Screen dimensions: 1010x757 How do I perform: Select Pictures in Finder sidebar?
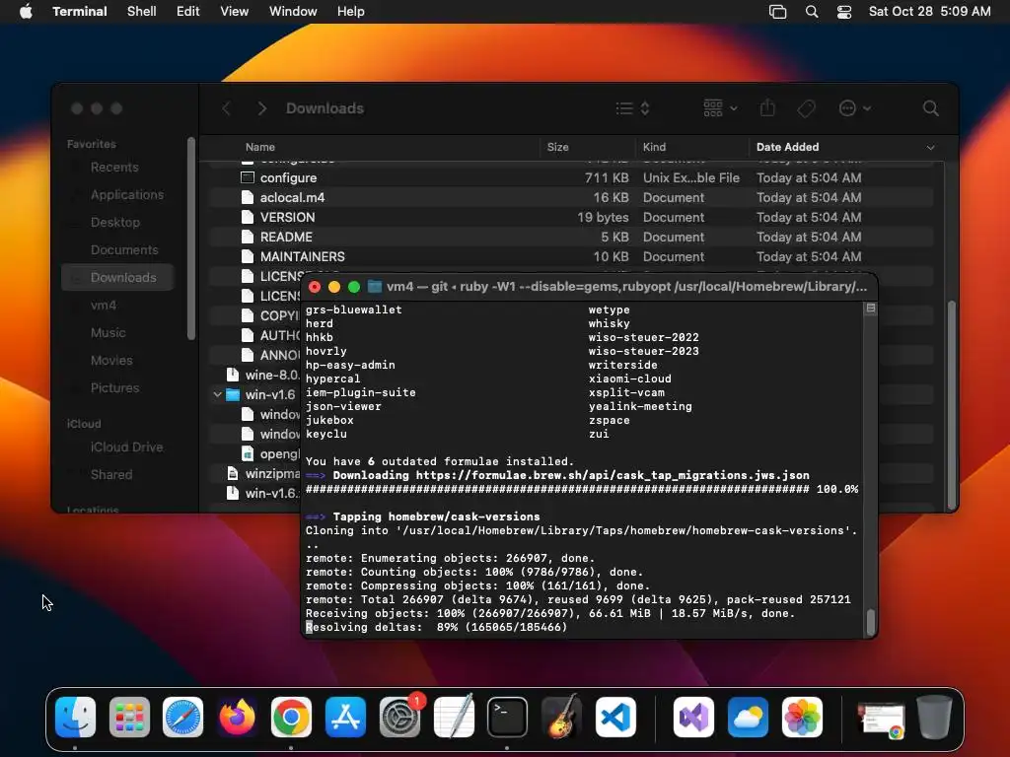pyautogui.click(x=117, y=387)
